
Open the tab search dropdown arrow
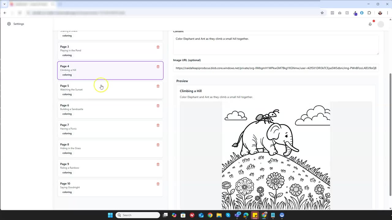tap(4, 4)
